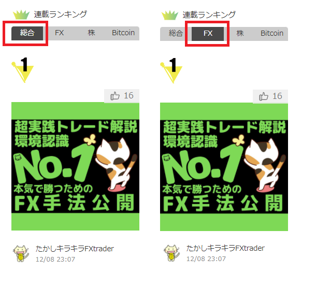The width and height of the screenshot is (316, 287).
Task: Click the crown icon beside right 連載ランキング
Action: pyautogui.click(x=170, y=16)
